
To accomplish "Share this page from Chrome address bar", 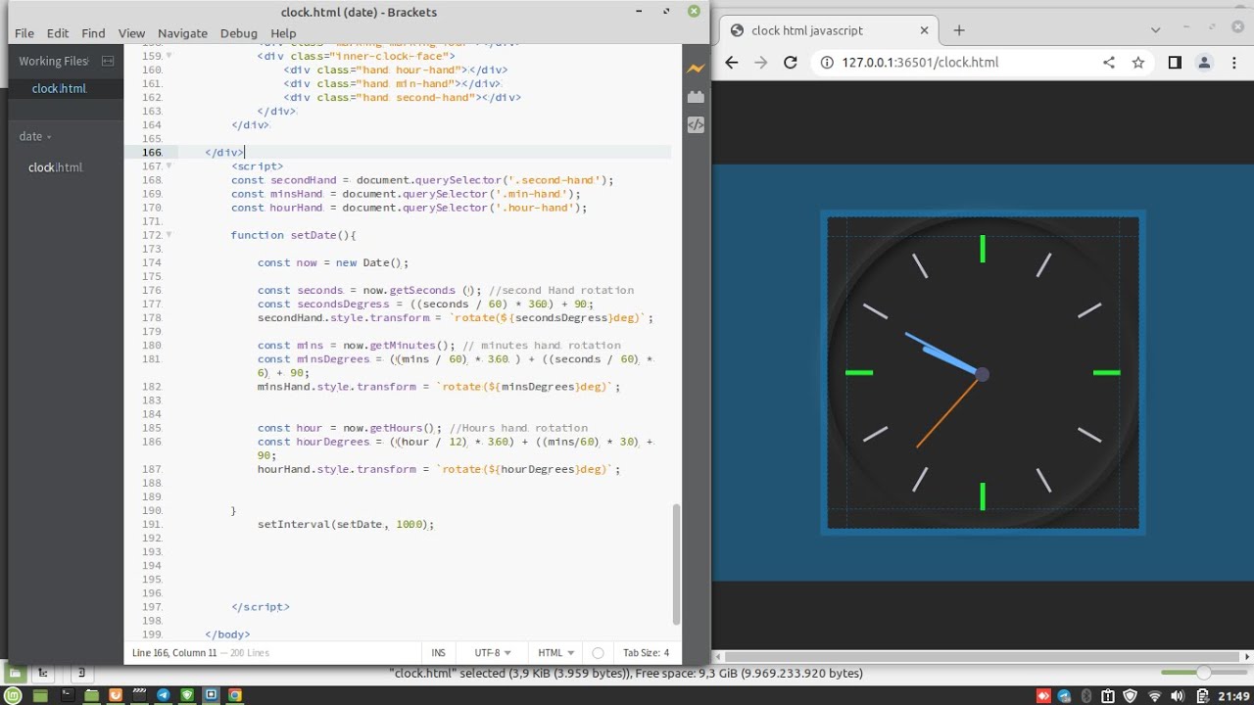I will (1109, 63).
